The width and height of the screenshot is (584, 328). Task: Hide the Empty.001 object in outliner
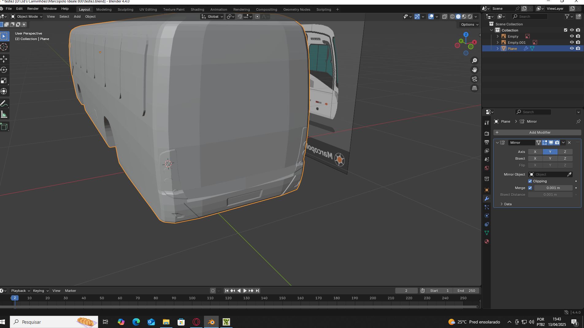[572, 42]
